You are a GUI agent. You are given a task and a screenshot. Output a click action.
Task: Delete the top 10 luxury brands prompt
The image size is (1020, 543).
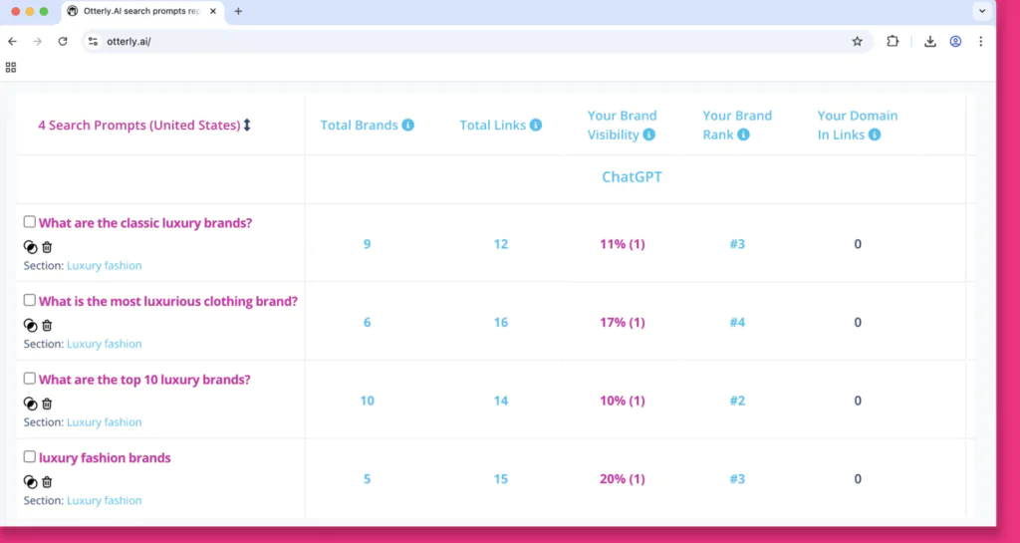[x=47, y=404]
